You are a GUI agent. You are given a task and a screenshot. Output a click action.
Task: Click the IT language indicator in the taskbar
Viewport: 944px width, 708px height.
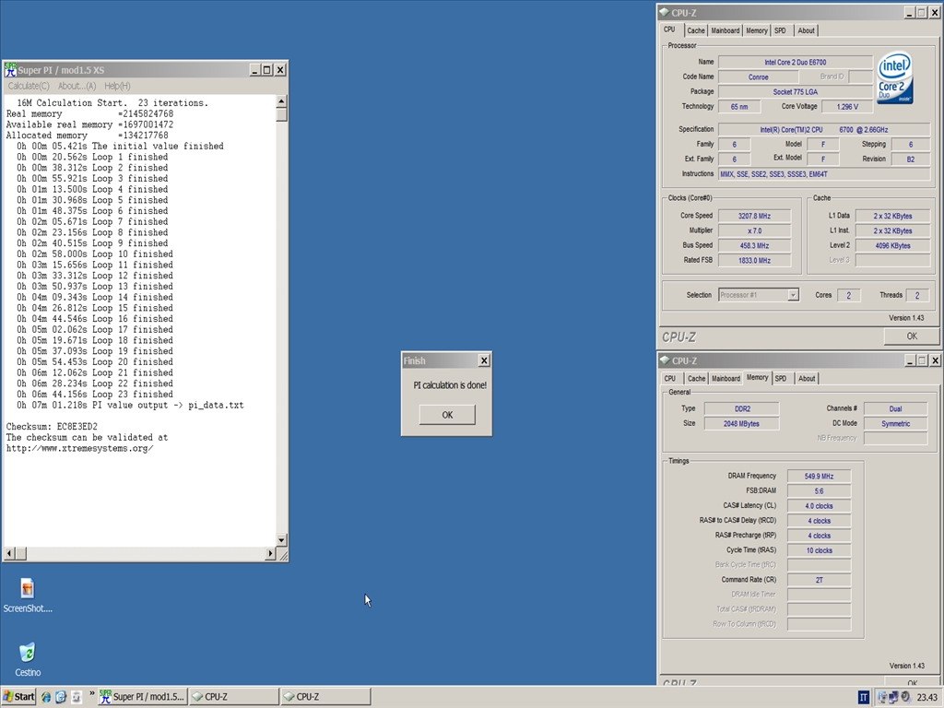[x=864, y=698]
